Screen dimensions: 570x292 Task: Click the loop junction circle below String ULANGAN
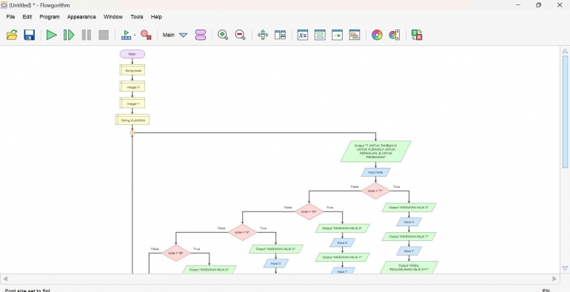click(133, 133)
